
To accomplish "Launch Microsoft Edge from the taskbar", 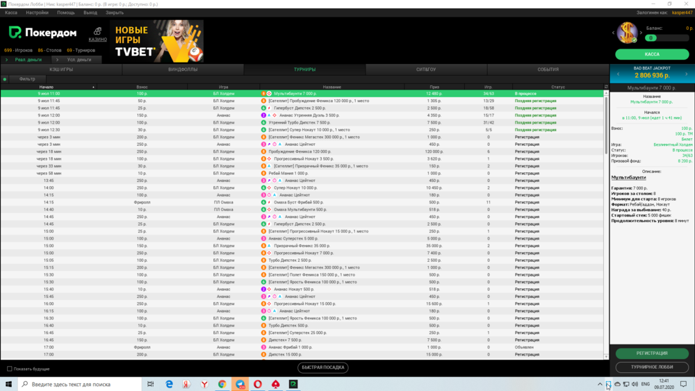I will pyautogui.click(x=169, y=384).
